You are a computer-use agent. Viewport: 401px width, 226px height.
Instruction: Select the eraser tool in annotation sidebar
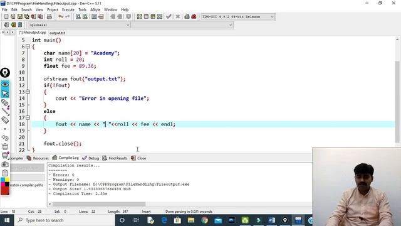pyautogui.click(x=5, y=120)
